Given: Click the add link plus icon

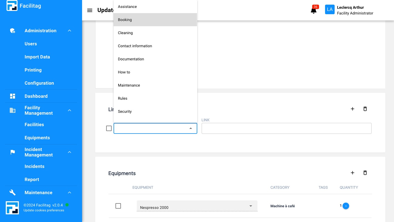Looking at the screenshot, I should [352, 109].
